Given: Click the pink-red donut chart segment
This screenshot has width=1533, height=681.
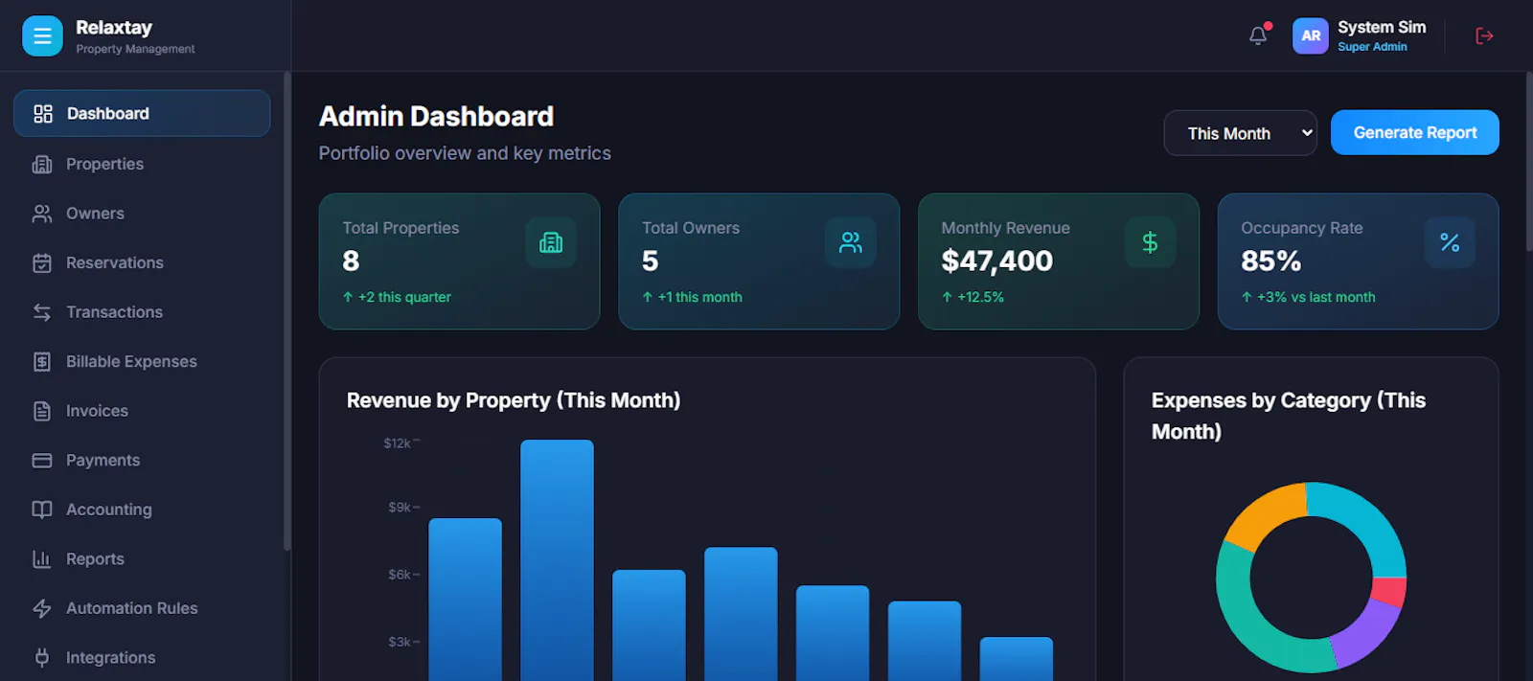Looking at the screenshot, I should (x=1389, y=592).
